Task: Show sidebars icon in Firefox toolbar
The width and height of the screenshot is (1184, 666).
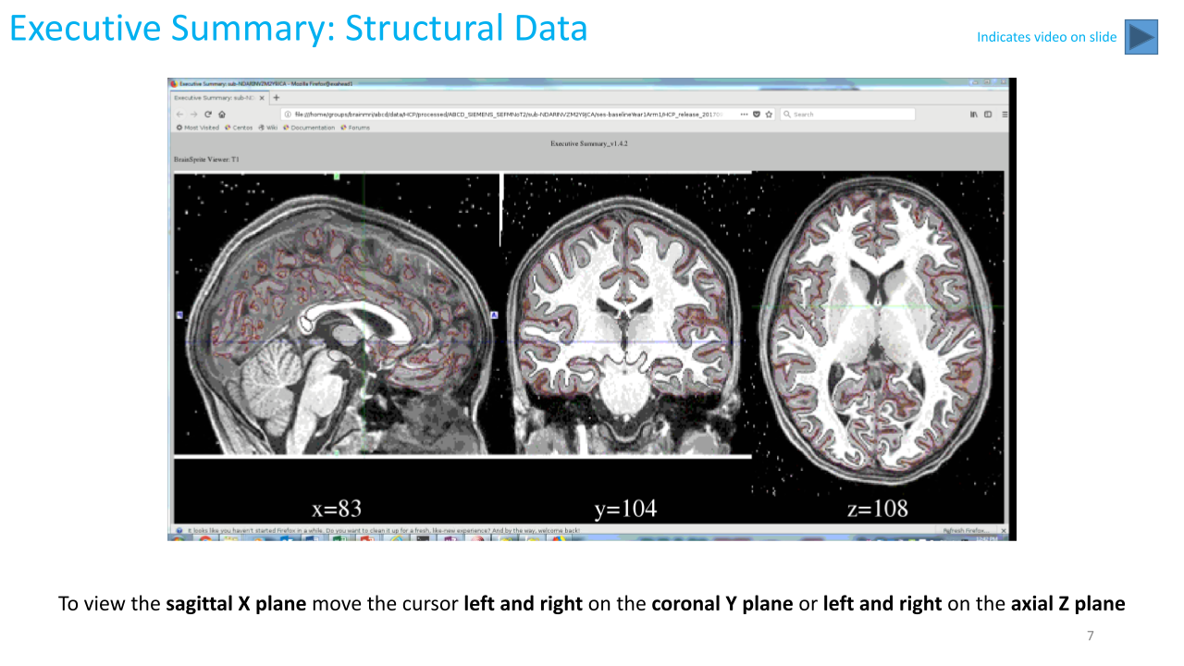Action: pyautogui.click(x=988, y=114)
